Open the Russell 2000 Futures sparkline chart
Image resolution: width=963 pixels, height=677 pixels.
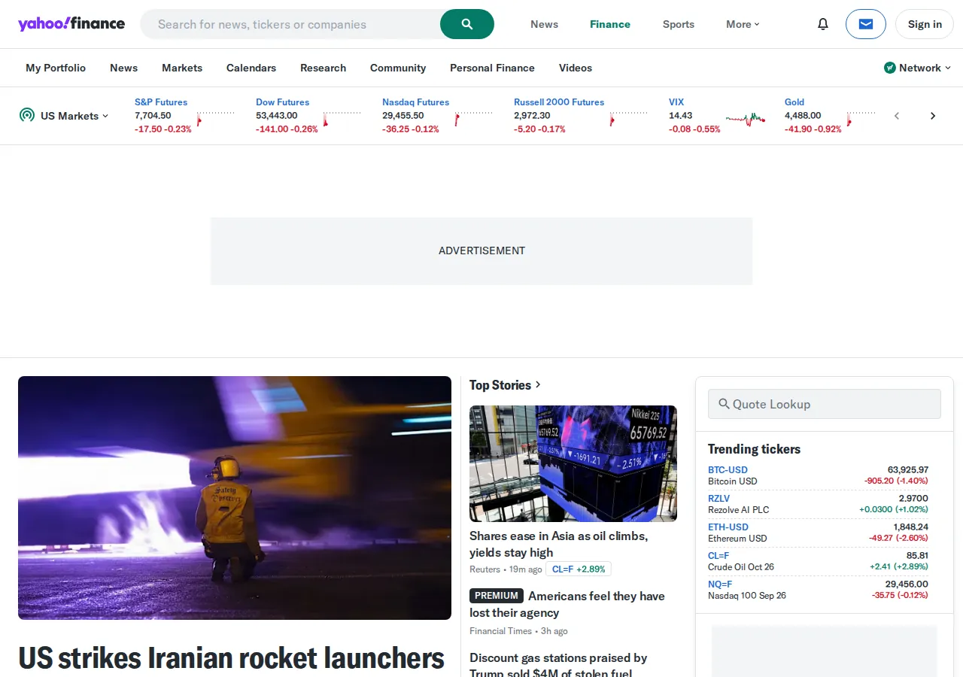[x=629, y=118]
